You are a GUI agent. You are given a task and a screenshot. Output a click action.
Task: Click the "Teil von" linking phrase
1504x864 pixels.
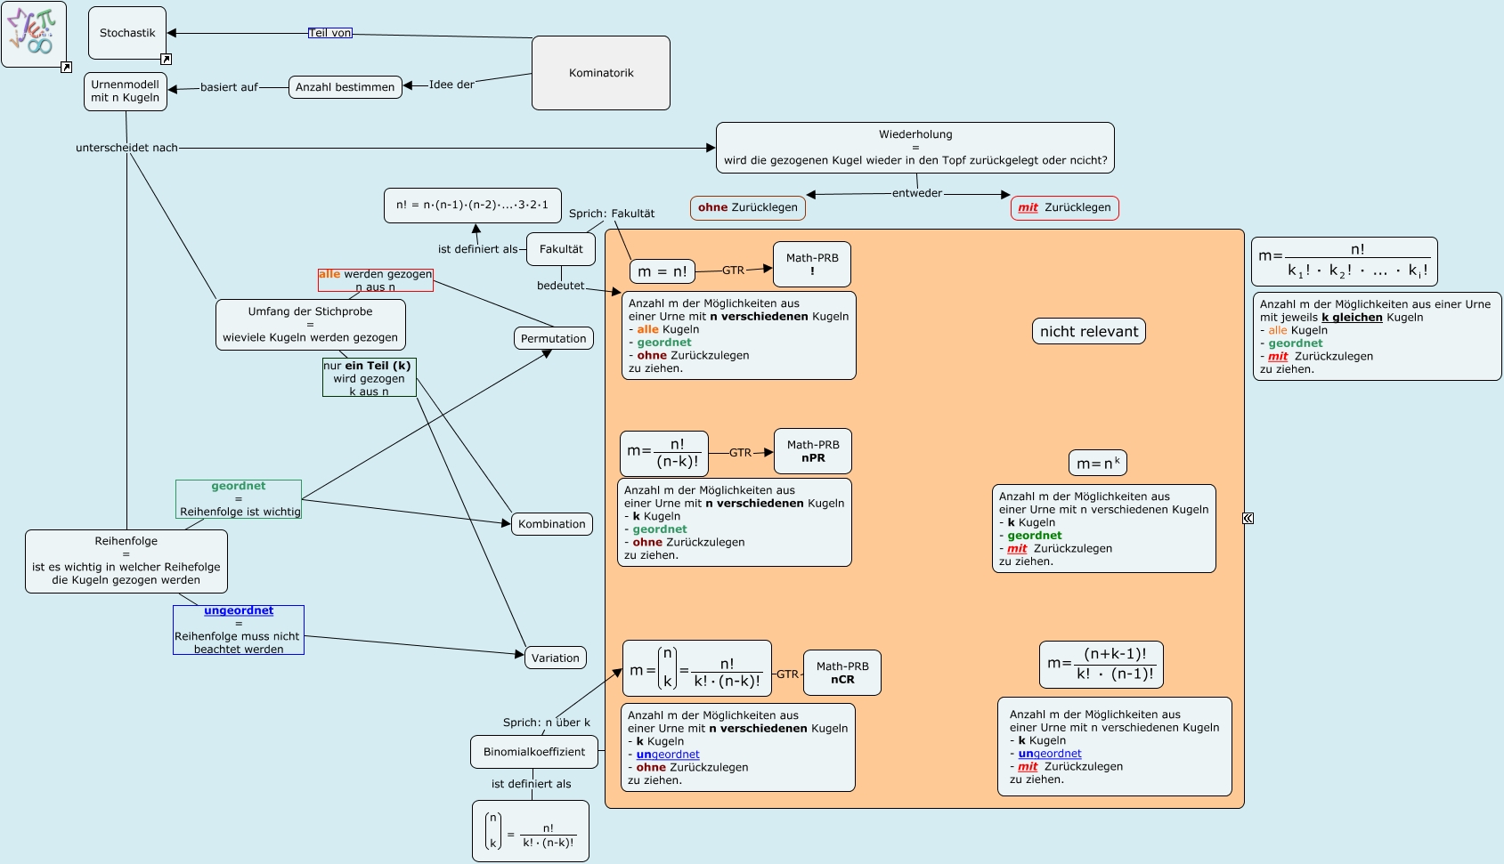pyautogui.click(x=330, y=33)
